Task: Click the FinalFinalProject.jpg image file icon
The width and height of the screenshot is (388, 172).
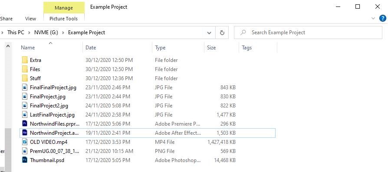Action: pos(24,88)
